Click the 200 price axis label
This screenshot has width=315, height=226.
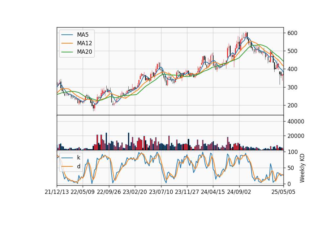[x=292, y=105]
